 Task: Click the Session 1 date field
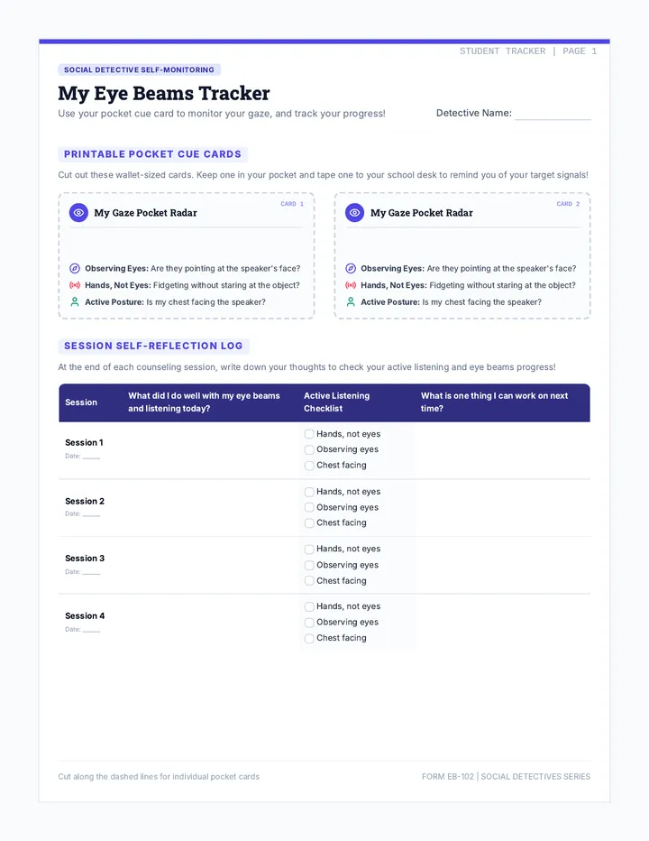[91, 457]
